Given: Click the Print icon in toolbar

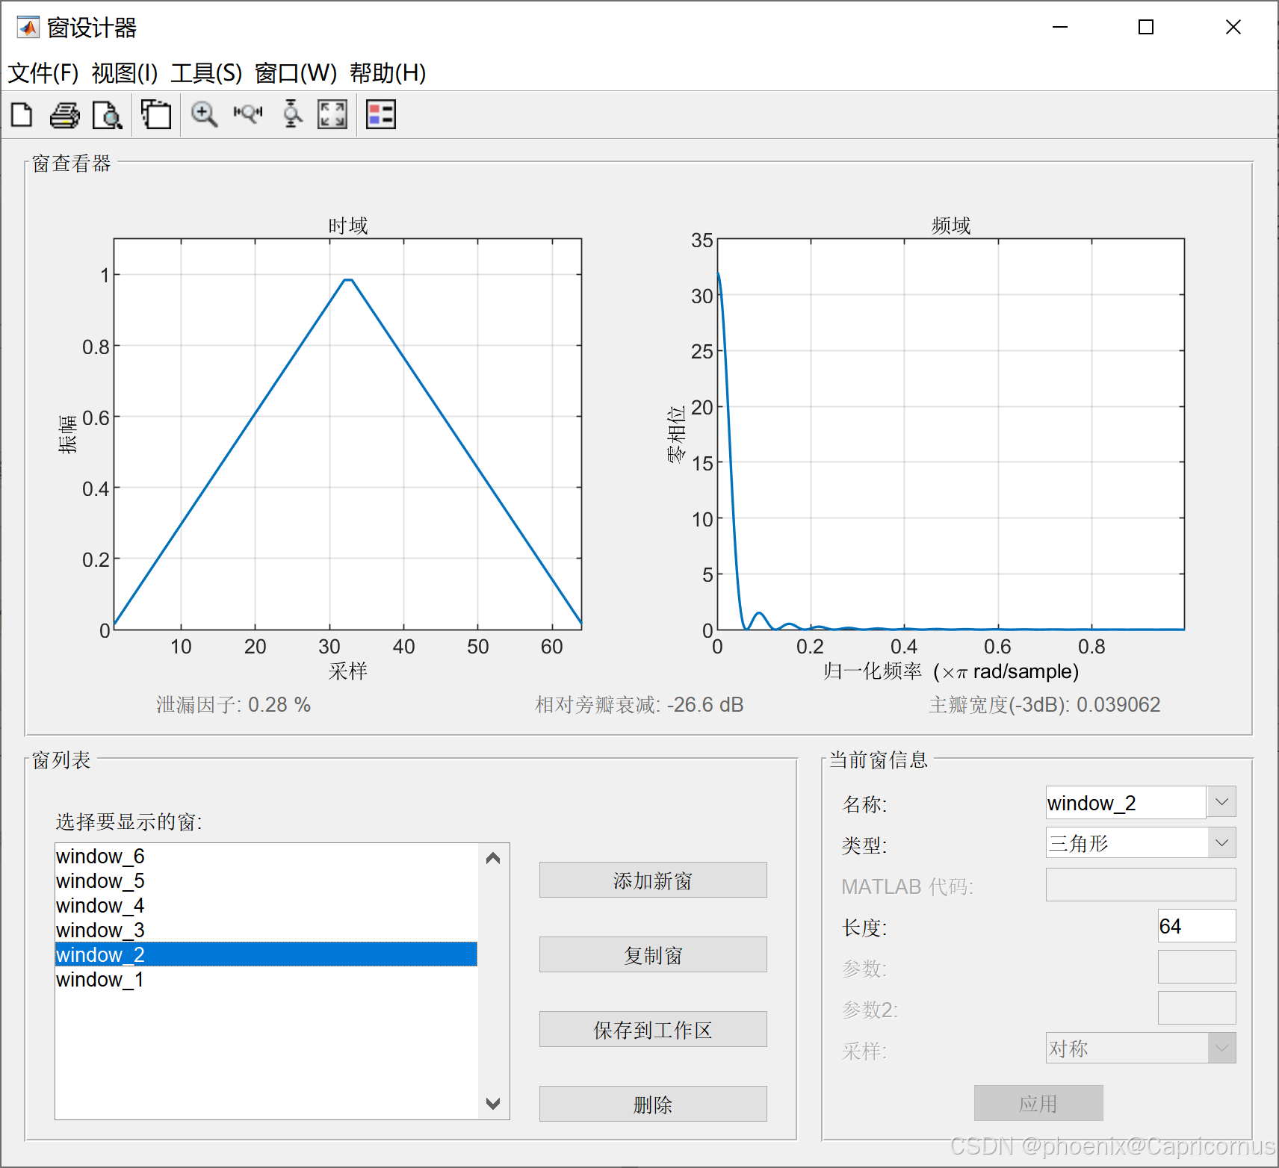Looking at the screenshot, I should [65, 115].
